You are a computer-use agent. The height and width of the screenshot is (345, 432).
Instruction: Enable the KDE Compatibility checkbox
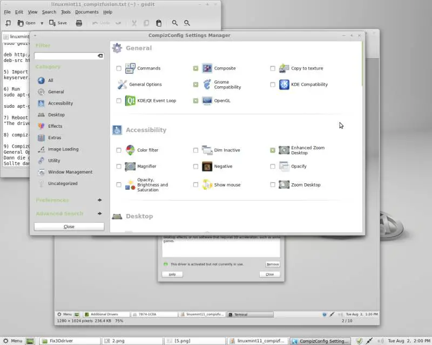(273, 85)
